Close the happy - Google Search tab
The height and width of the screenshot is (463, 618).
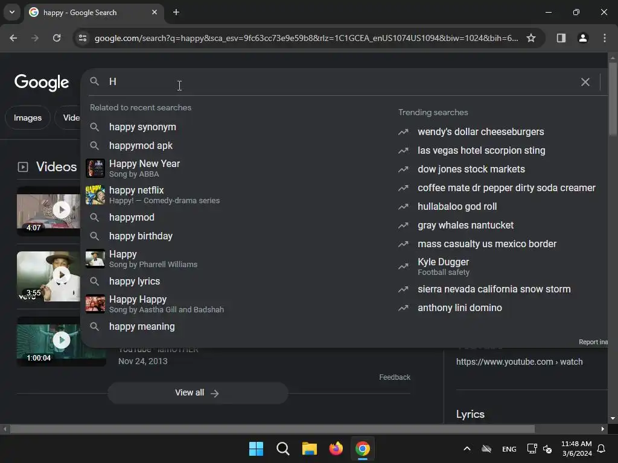tap(154, 12)
